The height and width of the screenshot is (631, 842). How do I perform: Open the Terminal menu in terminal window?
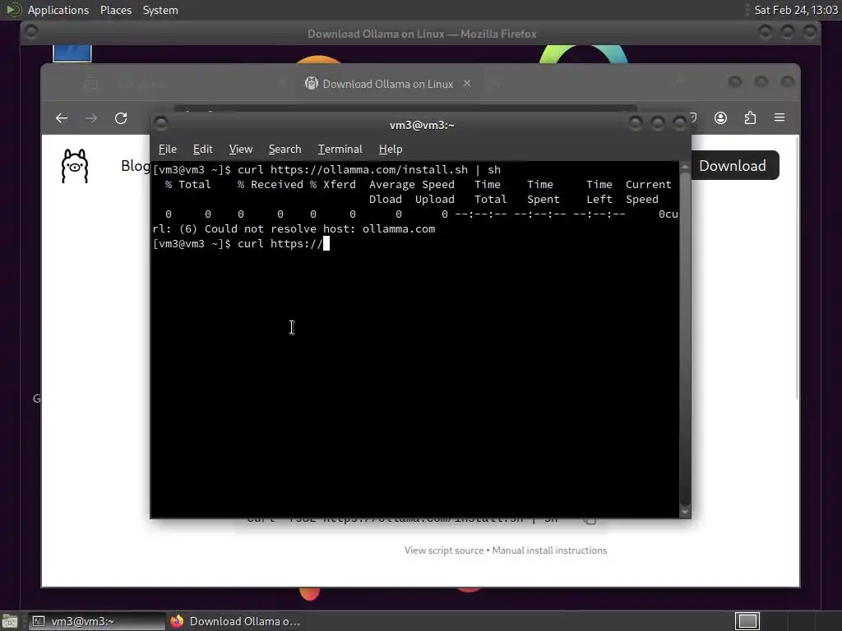(340, 150)
